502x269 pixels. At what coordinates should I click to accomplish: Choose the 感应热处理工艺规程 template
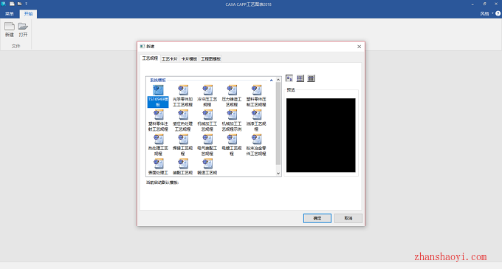[183, 120]
